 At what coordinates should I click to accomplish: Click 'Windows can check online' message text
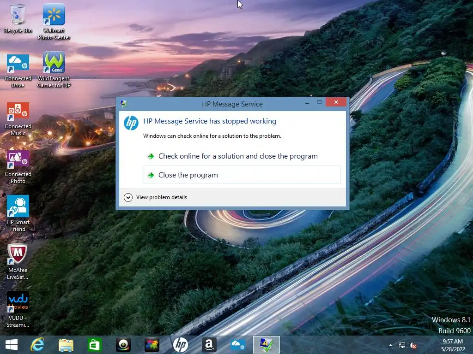click(x=212, y=136)
